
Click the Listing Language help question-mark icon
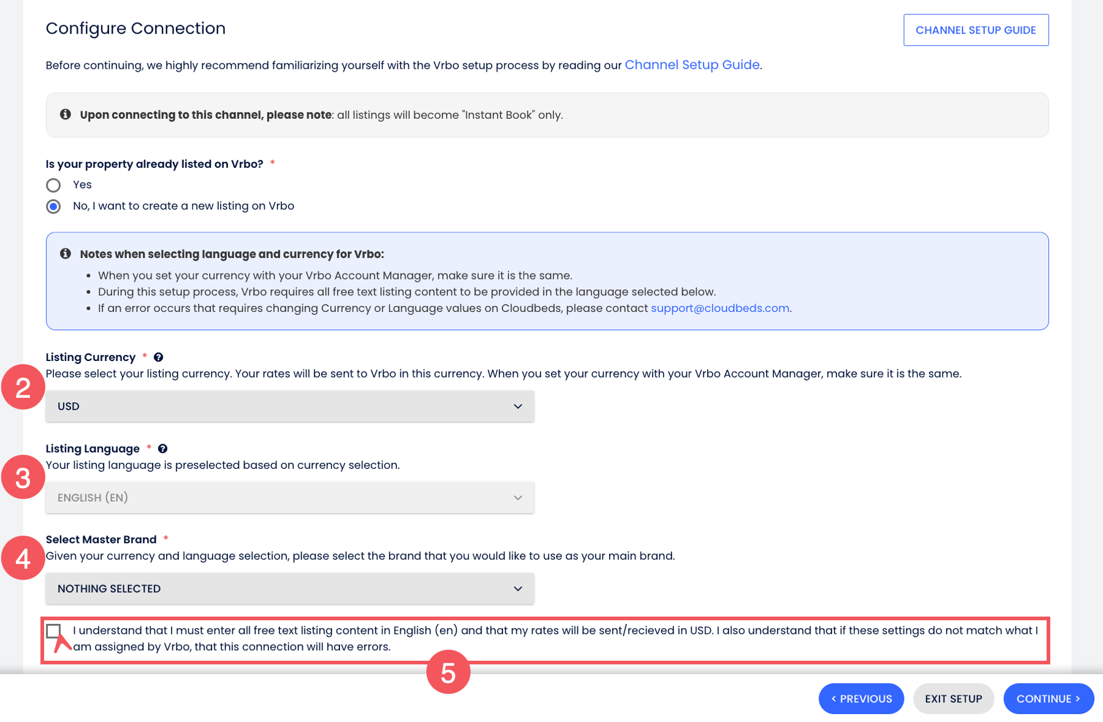(162, 449)
